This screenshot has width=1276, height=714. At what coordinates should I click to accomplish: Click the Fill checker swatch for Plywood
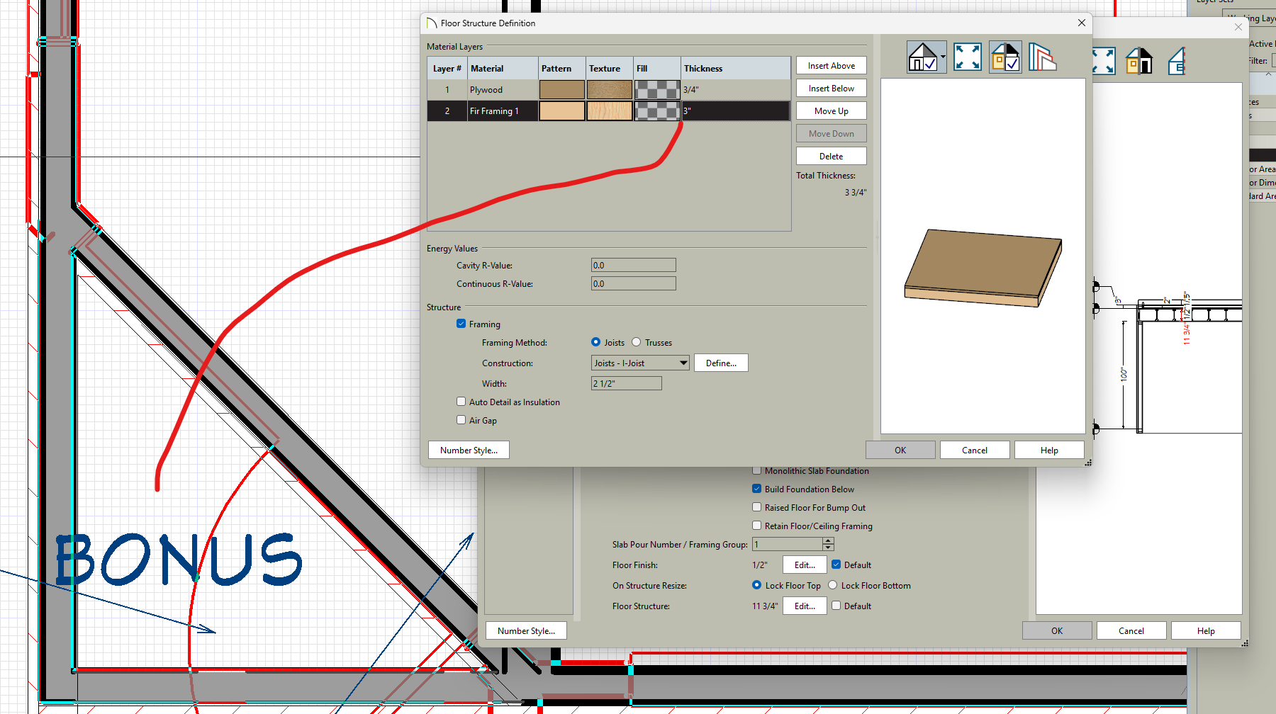click(x=657, y=90)
